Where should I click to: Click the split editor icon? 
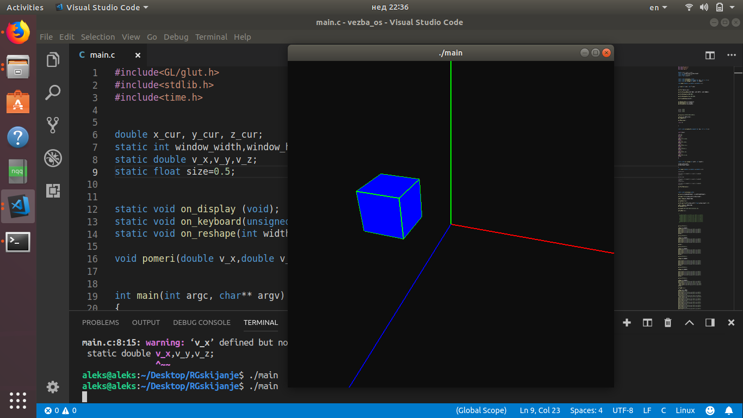pos(710,55)
